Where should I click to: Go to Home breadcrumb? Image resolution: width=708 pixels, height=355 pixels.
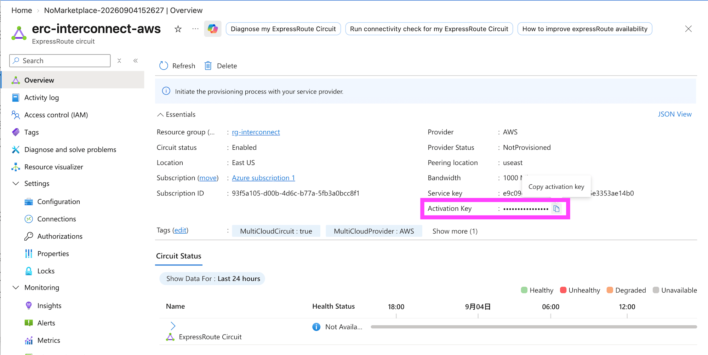click(x=22, y=10)
